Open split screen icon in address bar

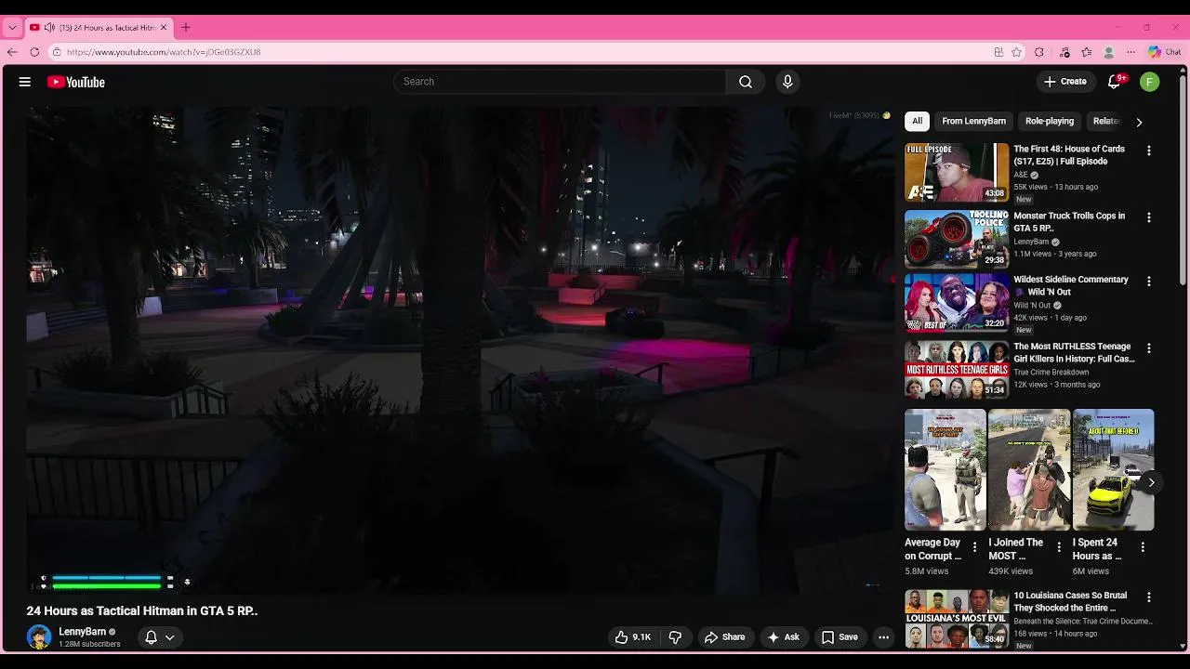[x=998, y=52]
